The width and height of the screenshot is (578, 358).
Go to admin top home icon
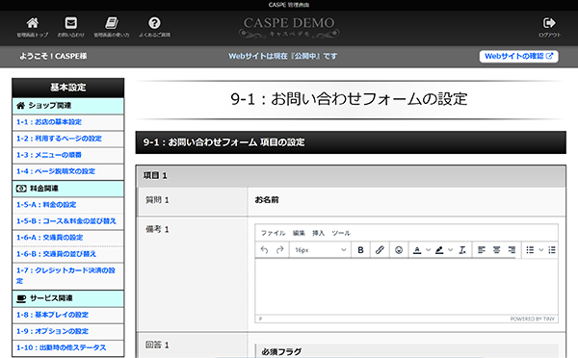pos(33,23)
